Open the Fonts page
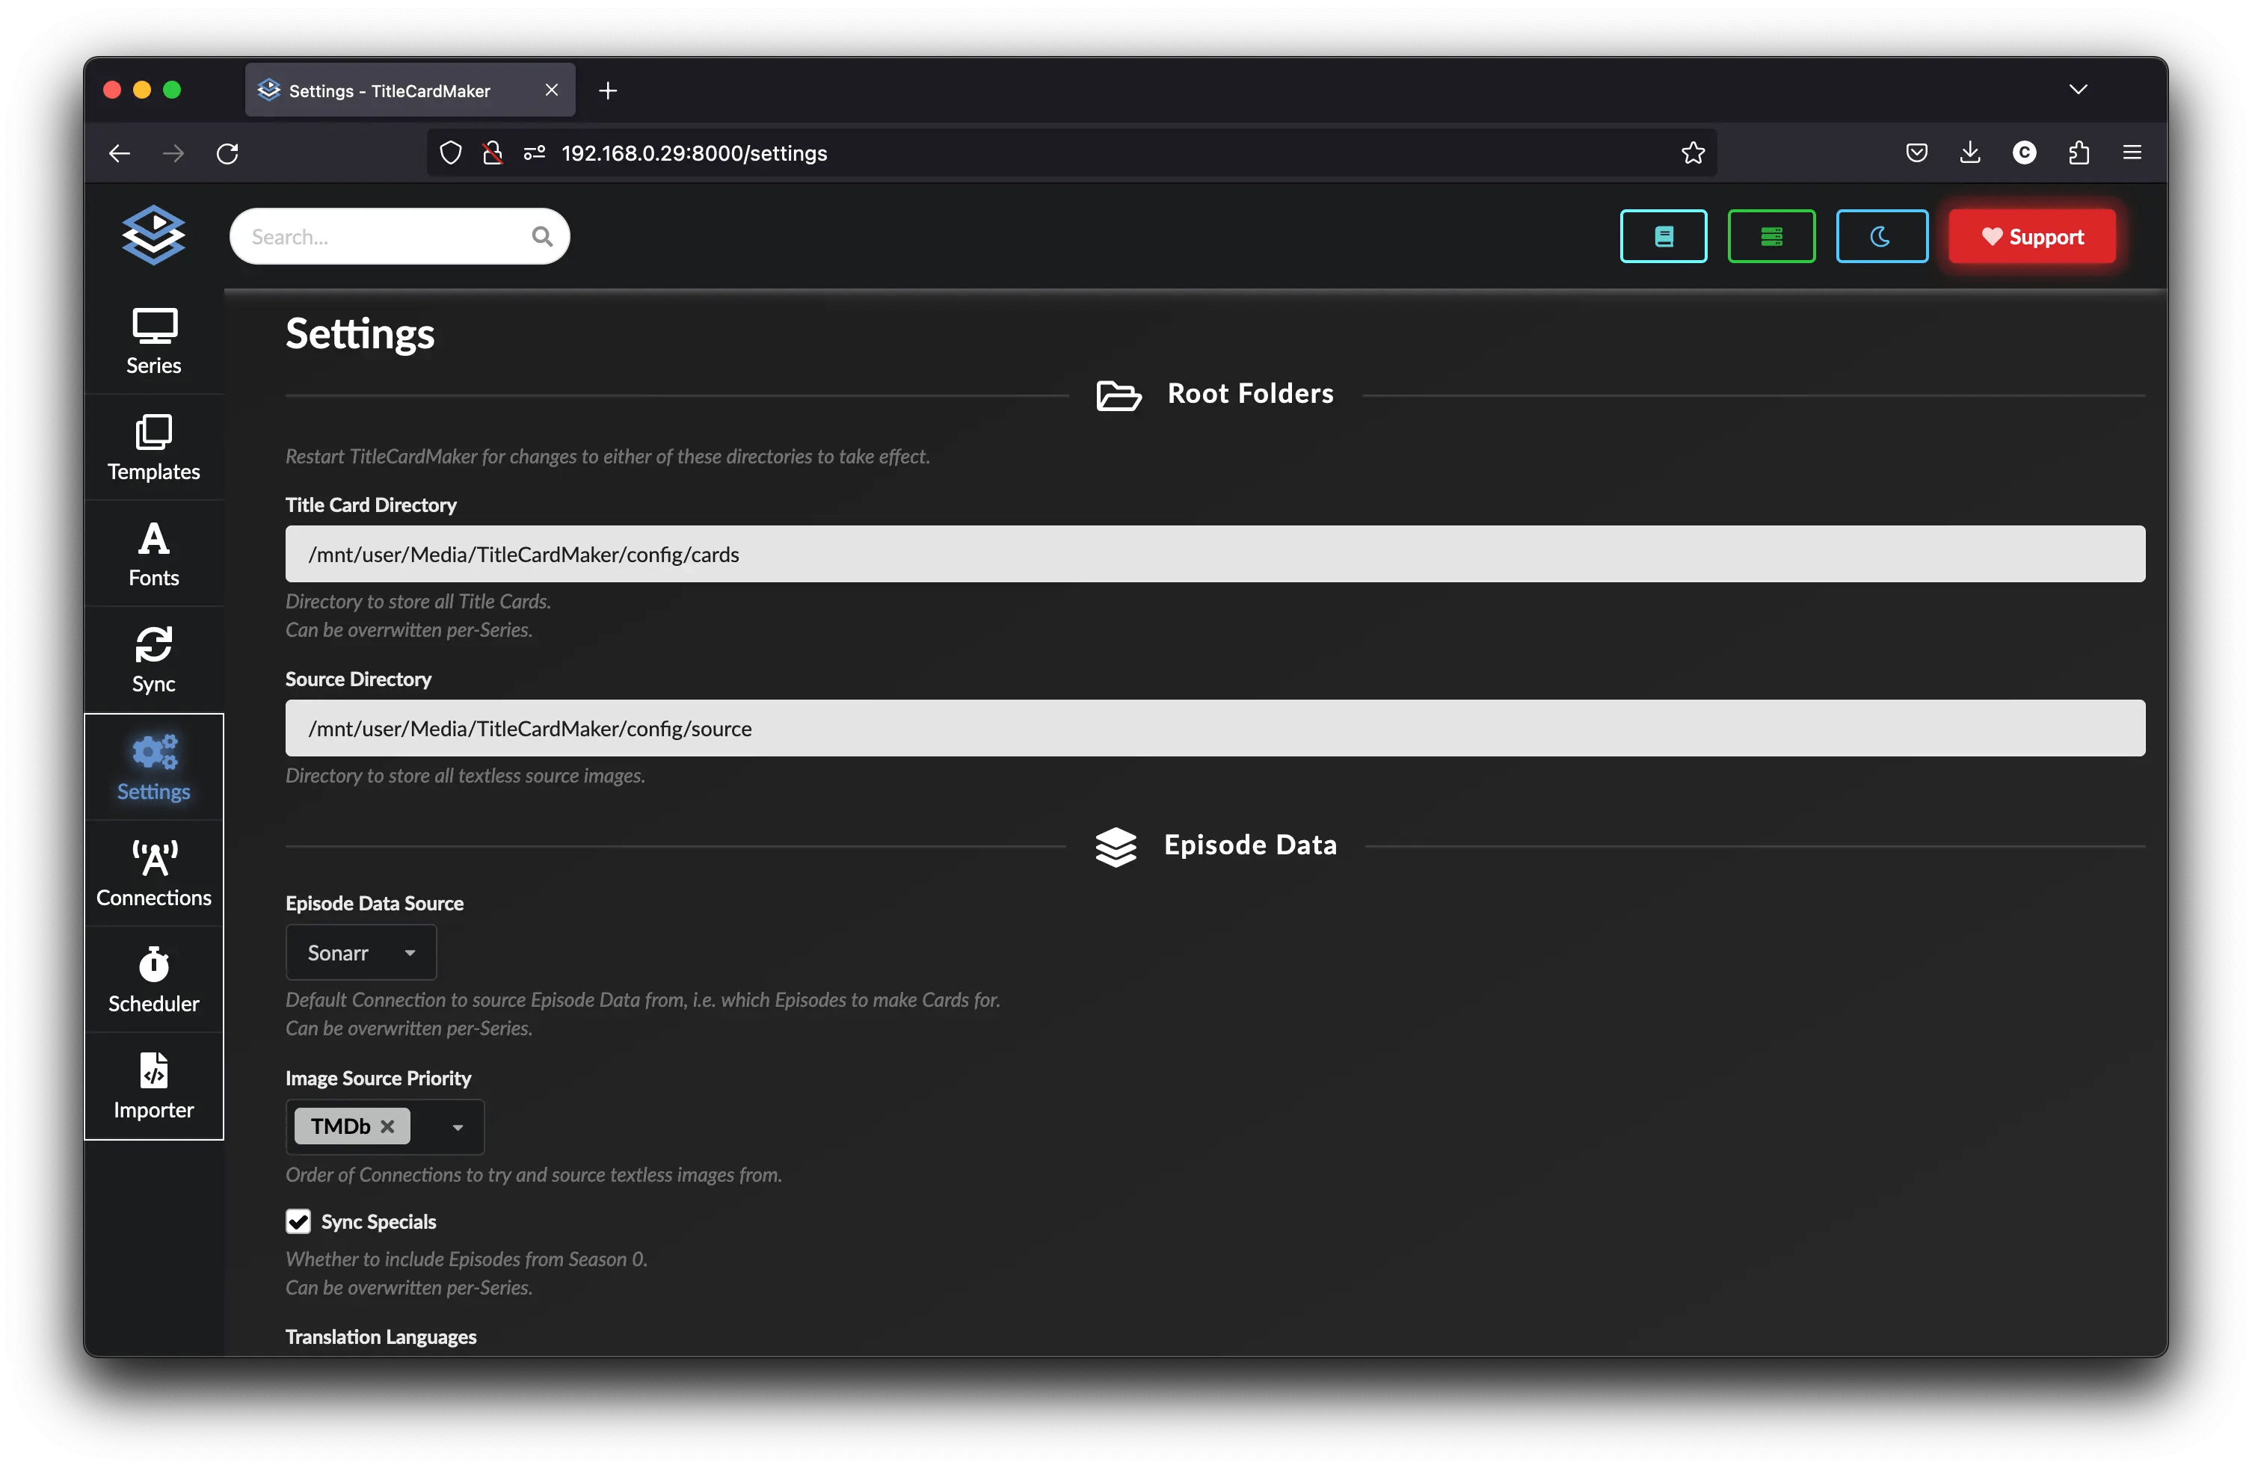Screen dimensions: 2252x1468 tap(153, 555)
